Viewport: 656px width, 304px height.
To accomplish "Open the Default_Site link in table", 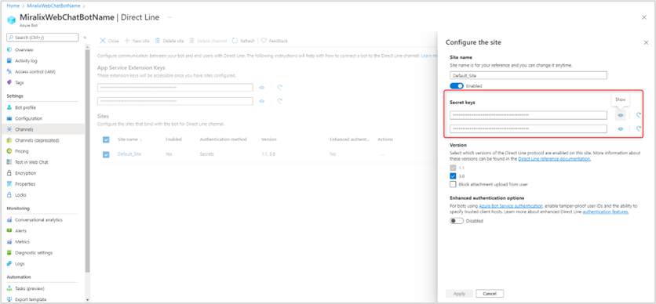I will coord(129,154).
